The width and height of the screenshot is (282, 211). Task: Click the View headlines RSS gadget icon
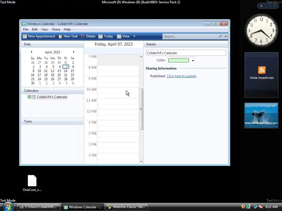262,70
